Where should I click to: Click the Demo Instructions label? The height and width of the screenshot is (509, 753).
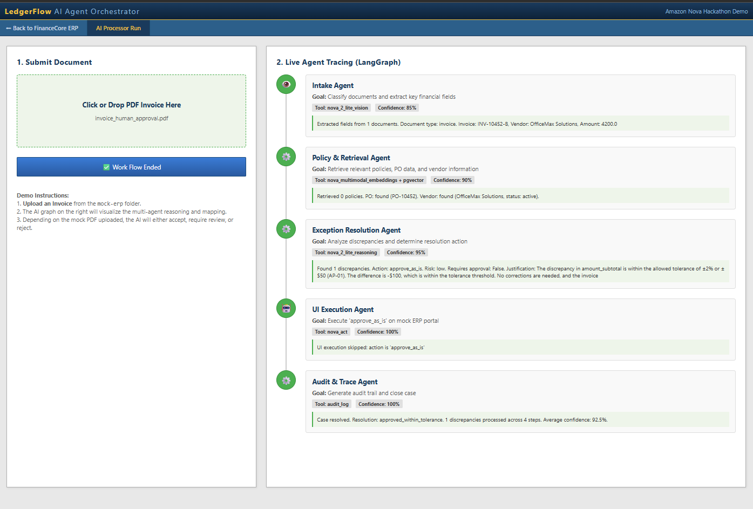point(43,195)
